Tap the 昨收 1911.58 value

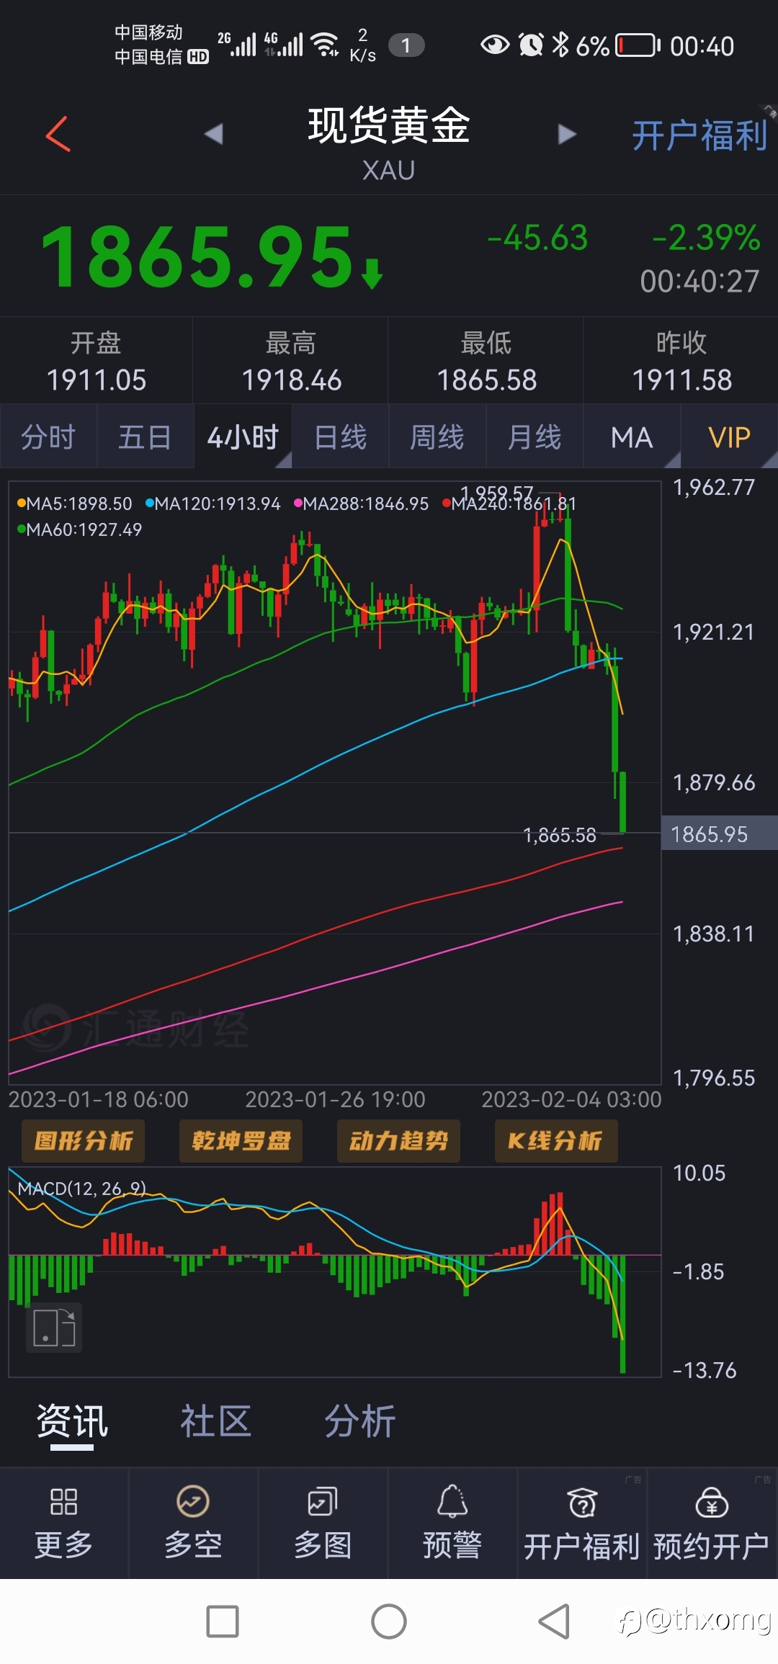(x=682, y=380)
